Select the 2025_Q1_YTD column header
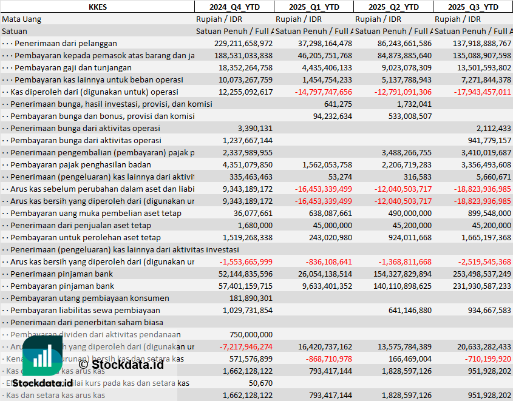513x401 pixels. click(313, 7)
